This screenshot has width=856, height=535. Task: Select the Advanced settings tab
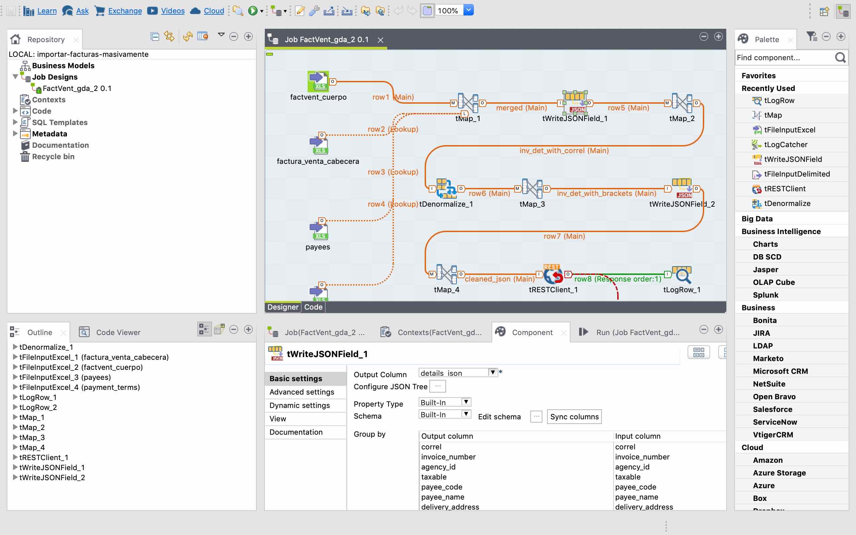[x=302, y=392]
